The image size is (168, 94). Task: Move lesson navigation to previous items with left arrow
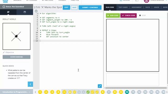pos(35,92)
